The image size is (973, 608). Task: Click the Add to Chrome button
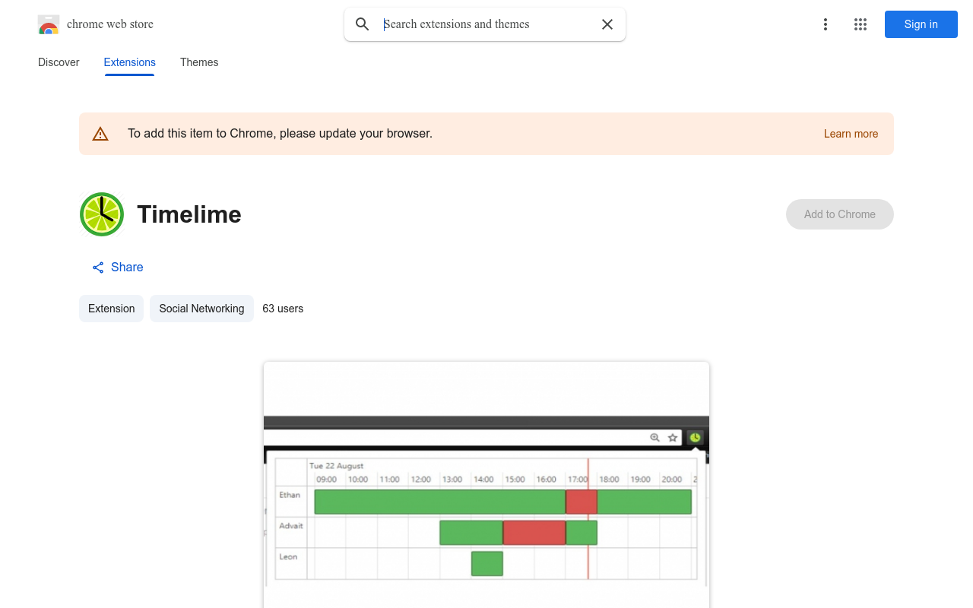(840, 214)
